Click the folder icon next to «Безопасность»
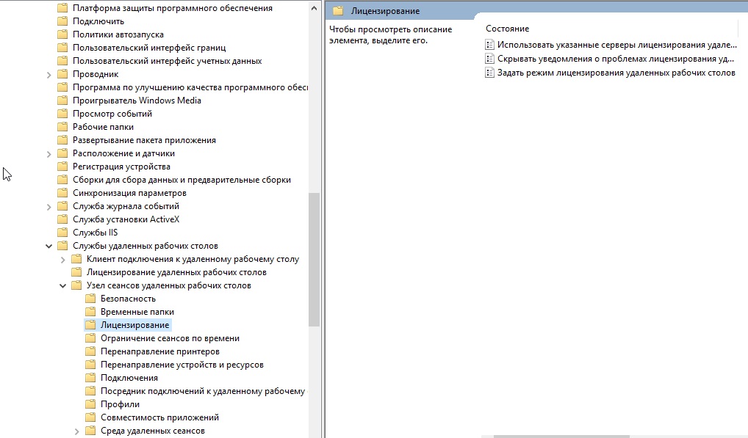 (x=90, y=299)
